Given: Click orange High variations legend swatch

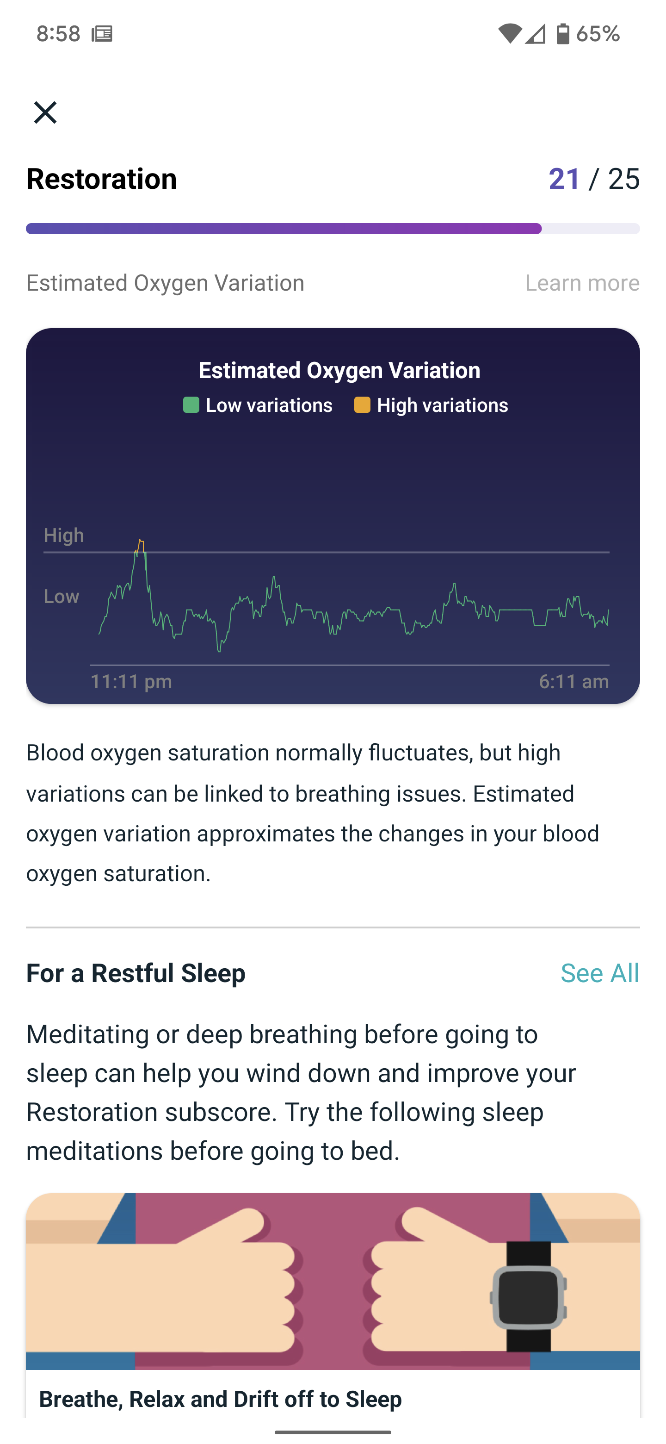Looking at the screenshot, I should 362,405.
